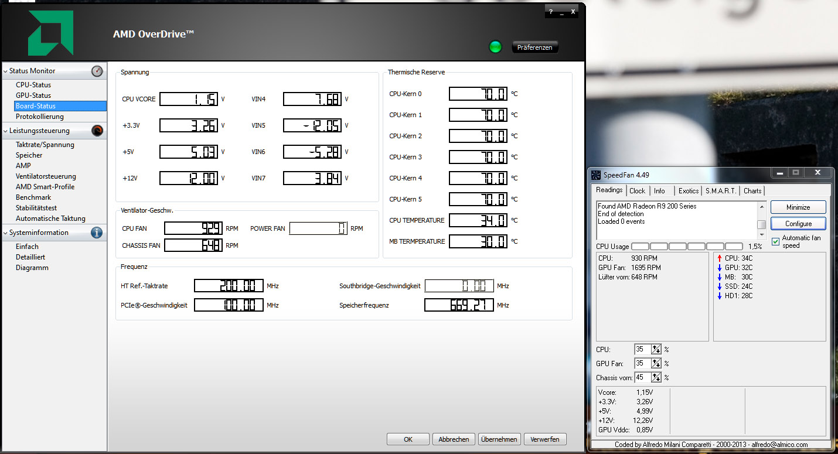Select the Readings tab

click(x=609, y=190)
